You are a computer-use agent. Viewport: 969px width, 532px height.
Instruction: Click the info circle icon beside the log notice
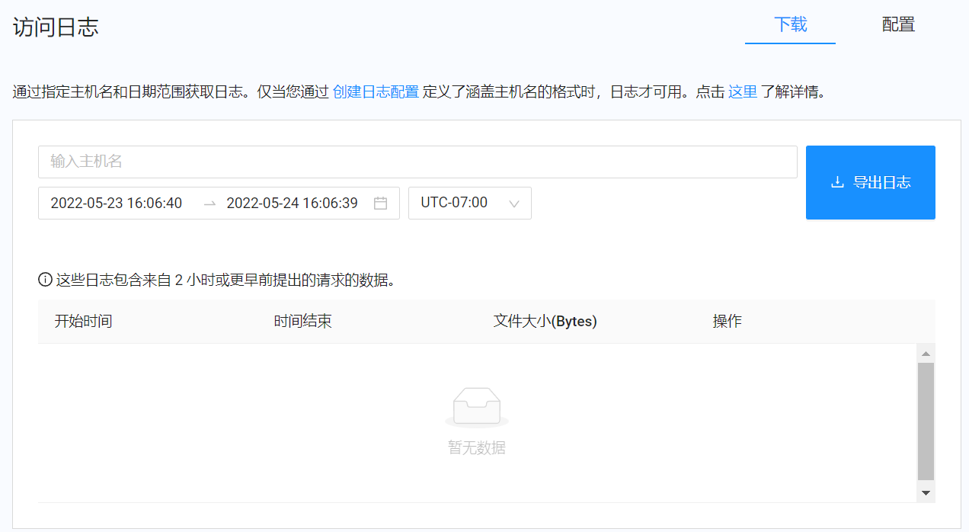point(43,280)
